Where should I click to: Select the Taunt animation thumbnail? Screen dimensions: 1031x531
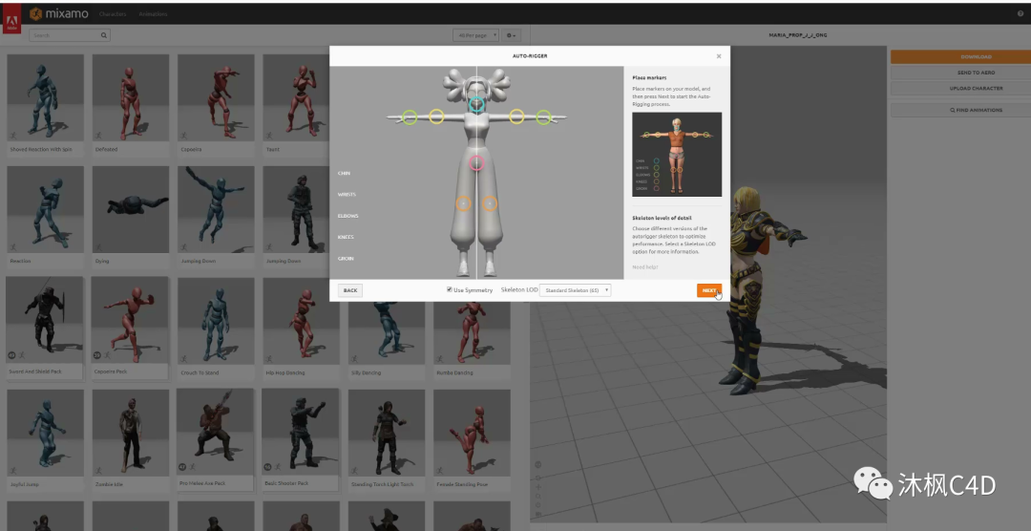296,98
